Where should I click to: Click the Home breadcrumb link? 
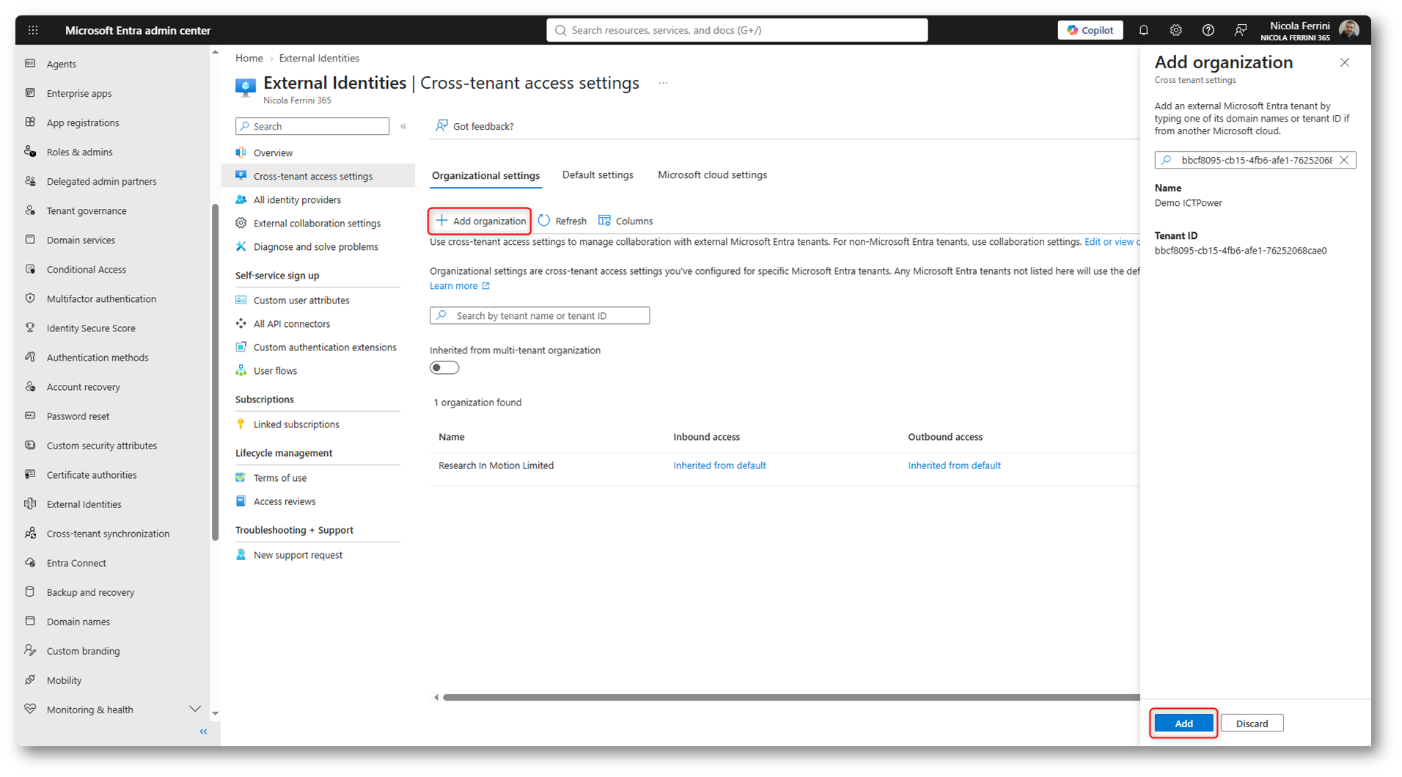point(249,58)
